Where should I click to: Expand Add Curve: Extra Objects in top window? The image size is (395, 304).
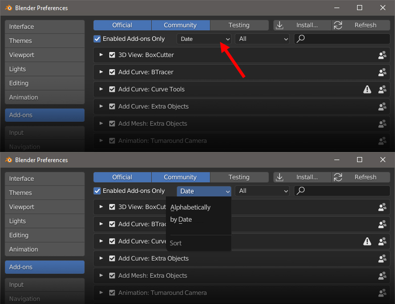[x=101, y=106]
